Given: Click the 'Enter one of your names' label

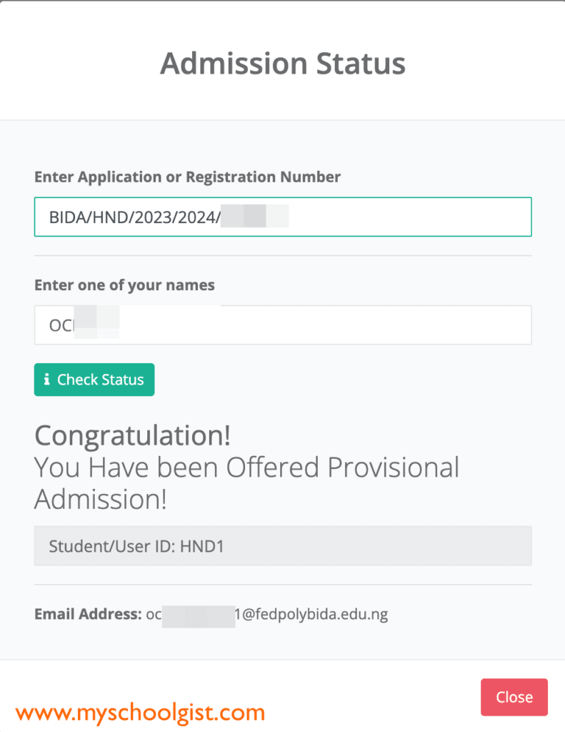Looking at the screenshot, I should (124, 285).
